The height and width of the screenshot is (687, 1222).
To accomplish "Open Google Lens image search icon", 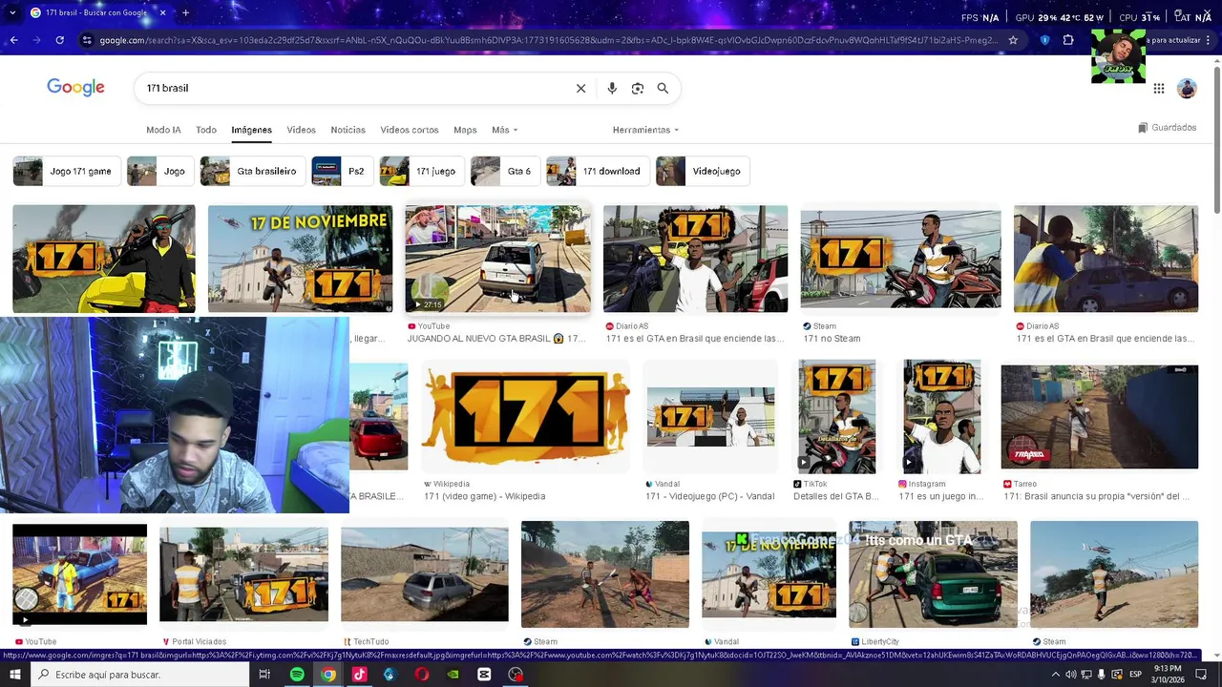I will tap(638, 88).
